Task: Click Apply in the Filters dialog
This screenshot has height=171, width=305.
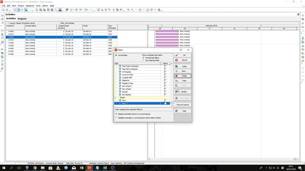Action: 183,66
